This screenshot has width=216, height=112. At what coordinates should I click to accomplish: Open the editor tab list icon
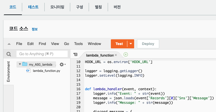pos(75,54)
